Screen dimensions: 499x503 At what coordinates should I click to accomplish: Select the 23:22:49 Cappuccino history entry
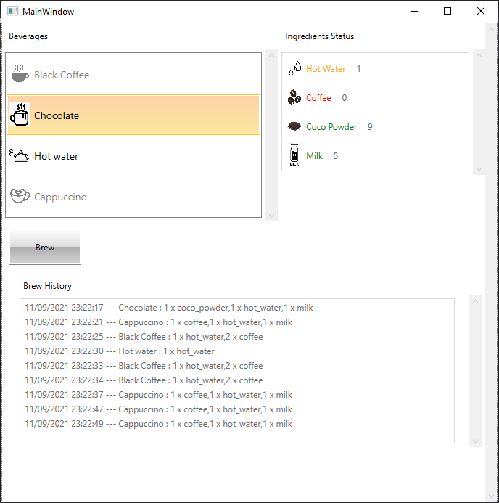click(x=159, y=424)
